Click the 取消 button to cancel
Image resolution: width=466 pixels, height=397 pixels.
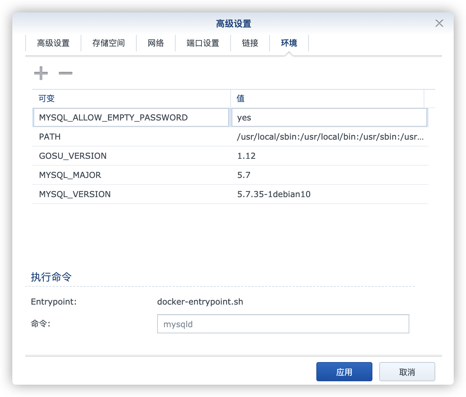[407, 371]
